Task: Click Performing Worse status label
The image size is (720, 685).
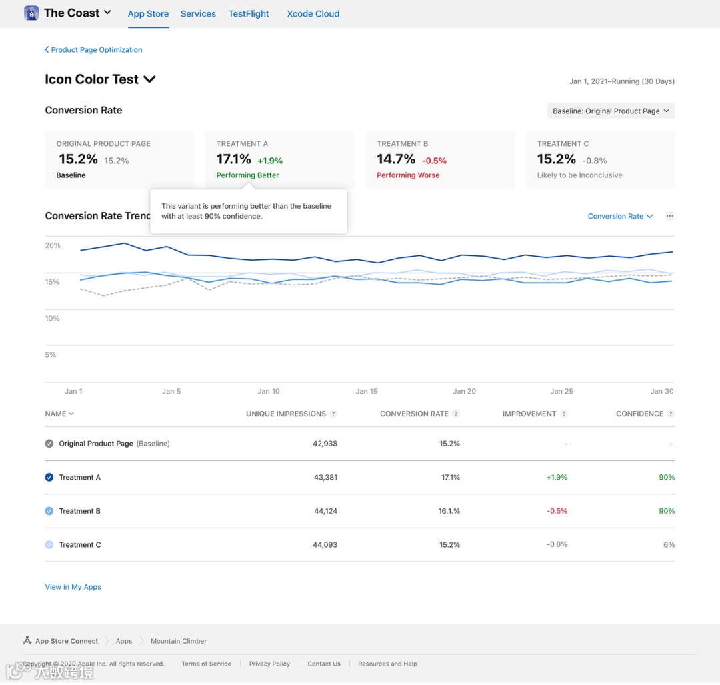Action: (408, 175)
